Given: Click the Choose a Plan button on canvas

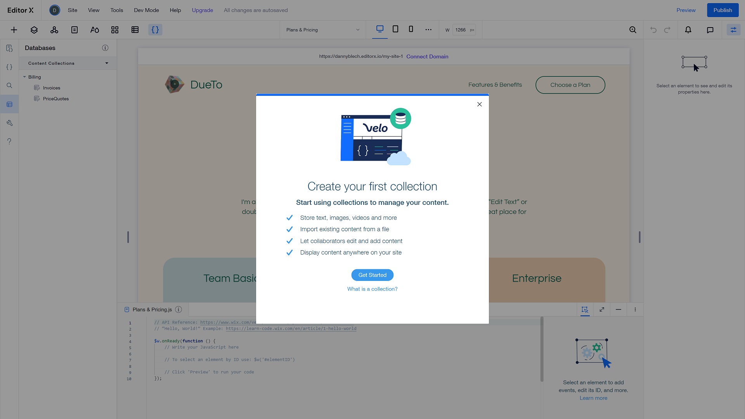Looking at the screenshot, I should coord(570,85).
